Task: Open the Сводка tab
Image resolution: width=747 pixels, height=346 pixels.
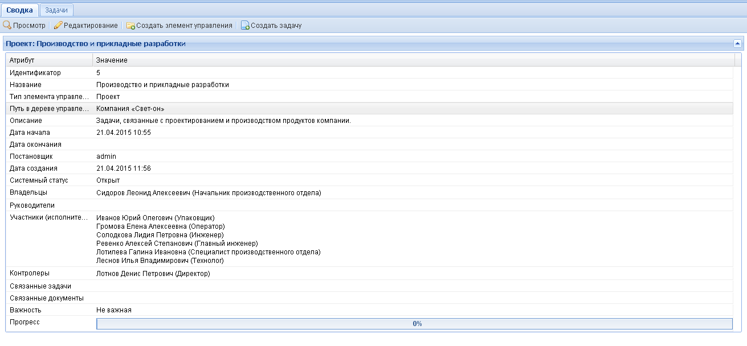Action: tap(19, 10)
